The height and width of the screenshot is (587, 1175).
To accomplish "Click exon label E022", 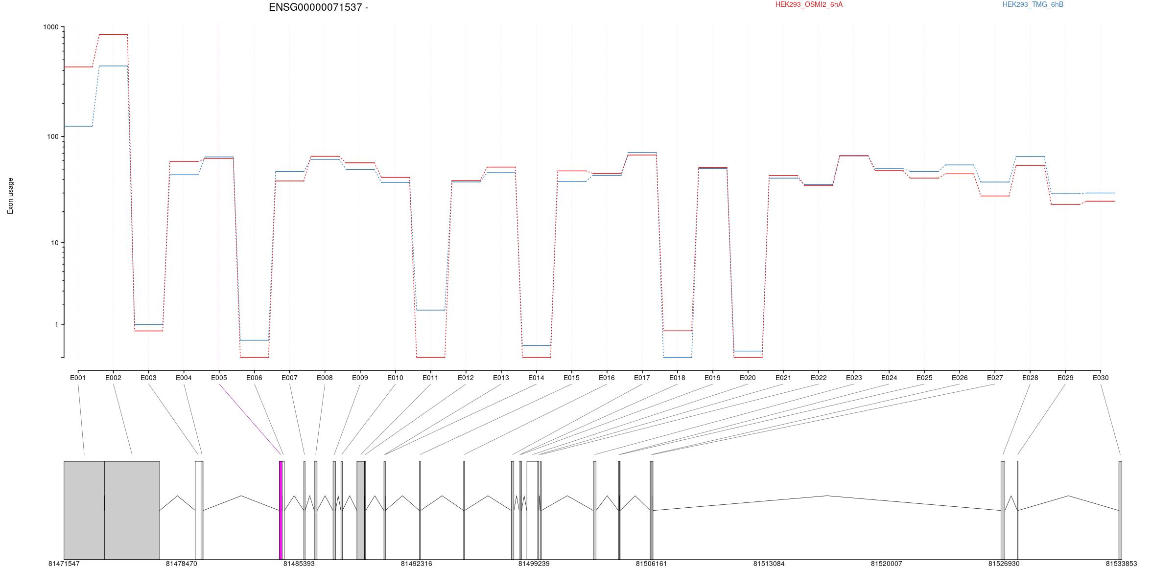I will point(819,378).
